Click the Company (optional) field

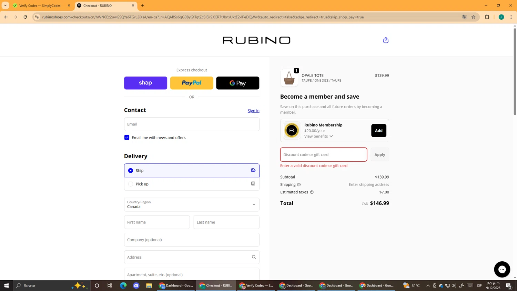(192, 240)
